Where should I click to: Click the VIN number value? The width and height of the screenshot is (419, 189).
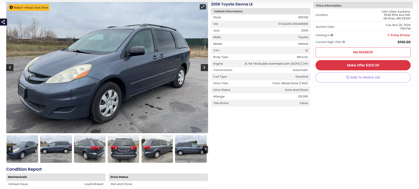293,24
